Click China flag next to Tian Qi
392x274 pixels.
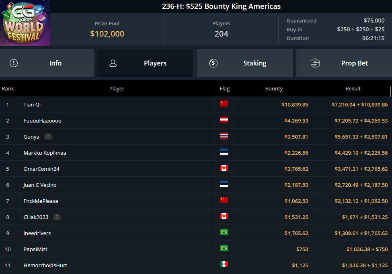[x=224, y=103]
